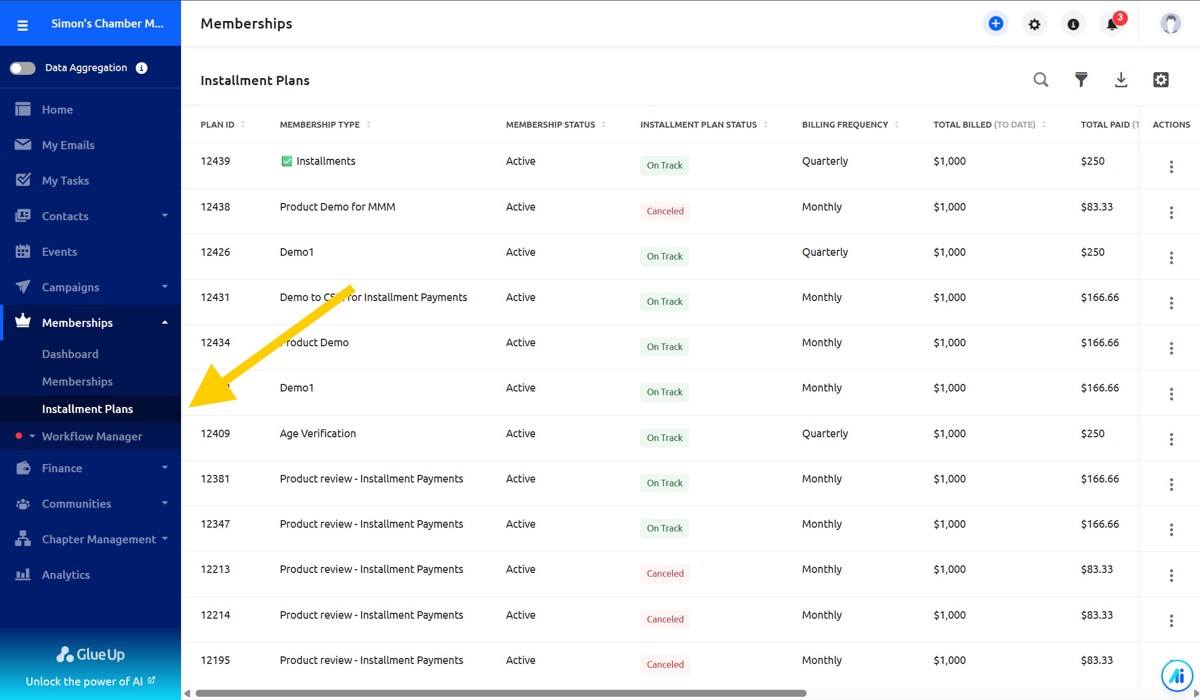The width and height of the screenshot is (1200, 700).
Task: Click Unlock the power of AI link
Action: 91,681
